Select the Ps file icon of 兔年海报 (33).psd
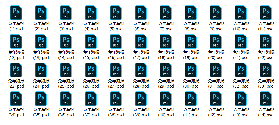This screenshot has width=279, height=125. click(266, 70)
